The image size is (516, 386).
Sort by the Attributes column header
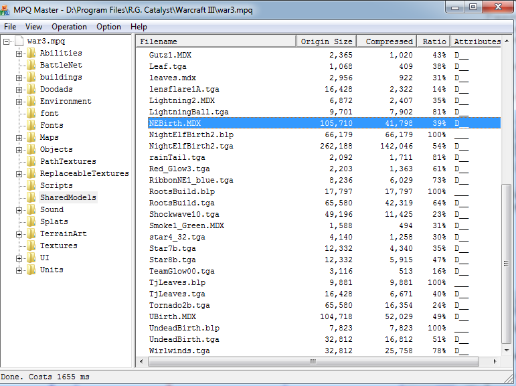coord(476,41)
